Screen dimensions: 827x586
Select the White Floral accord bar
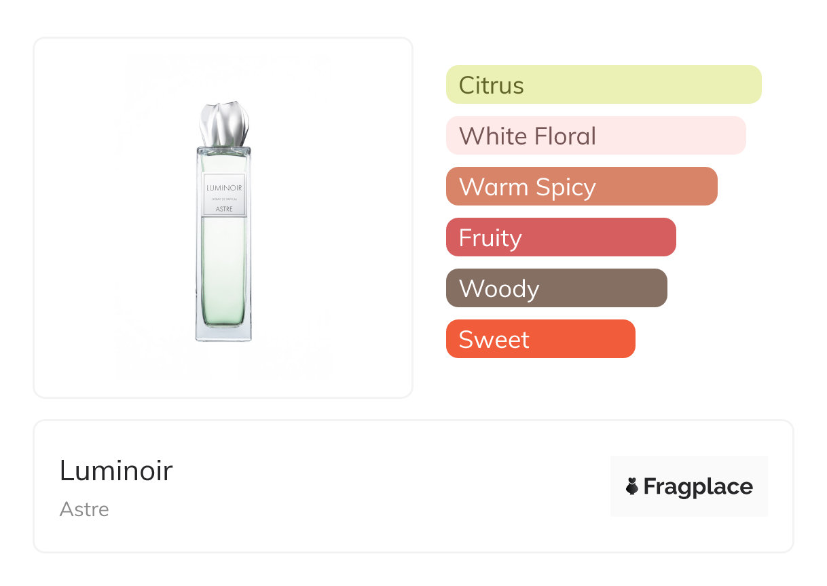click(595, 136)
